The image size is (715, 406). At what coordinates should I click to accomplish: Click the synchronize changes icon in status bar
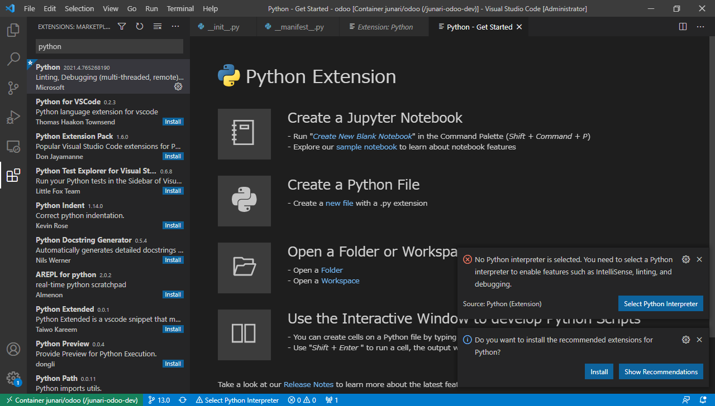coord(183,400)
